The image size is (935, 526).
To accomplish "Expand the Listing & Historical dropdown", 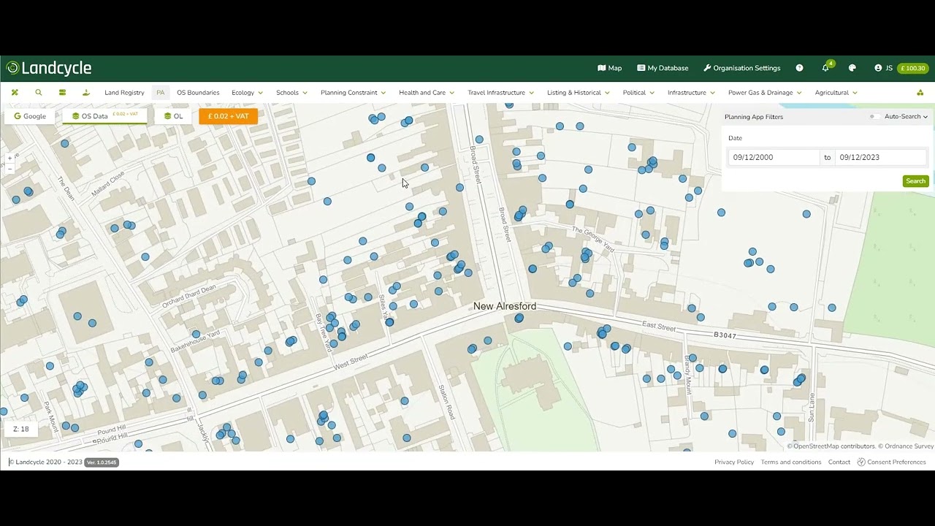I will (x=578, y=93).
